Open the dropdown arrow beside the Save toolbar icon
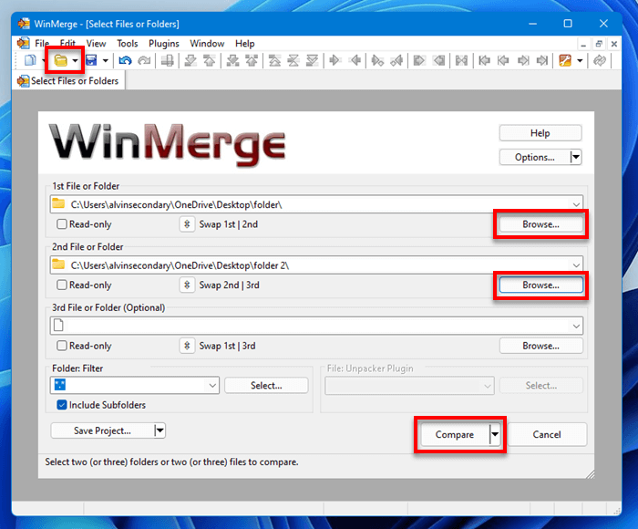Viewport: 638px width, 529px height. (106, 61)
